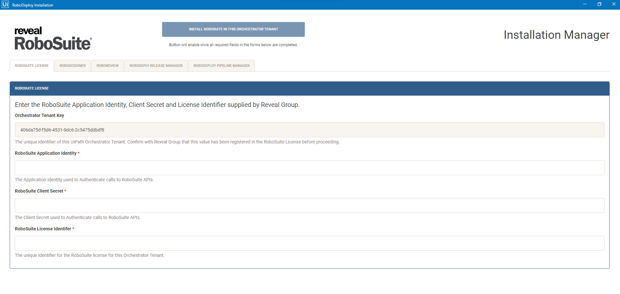Close the RoboDeploy Installation window
The width and height of the screenshot is (620, 294).
pyautogui.click(x=614, y=4)
